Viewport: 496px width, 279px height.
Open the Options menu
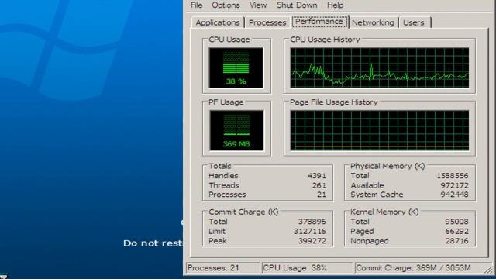226,5
